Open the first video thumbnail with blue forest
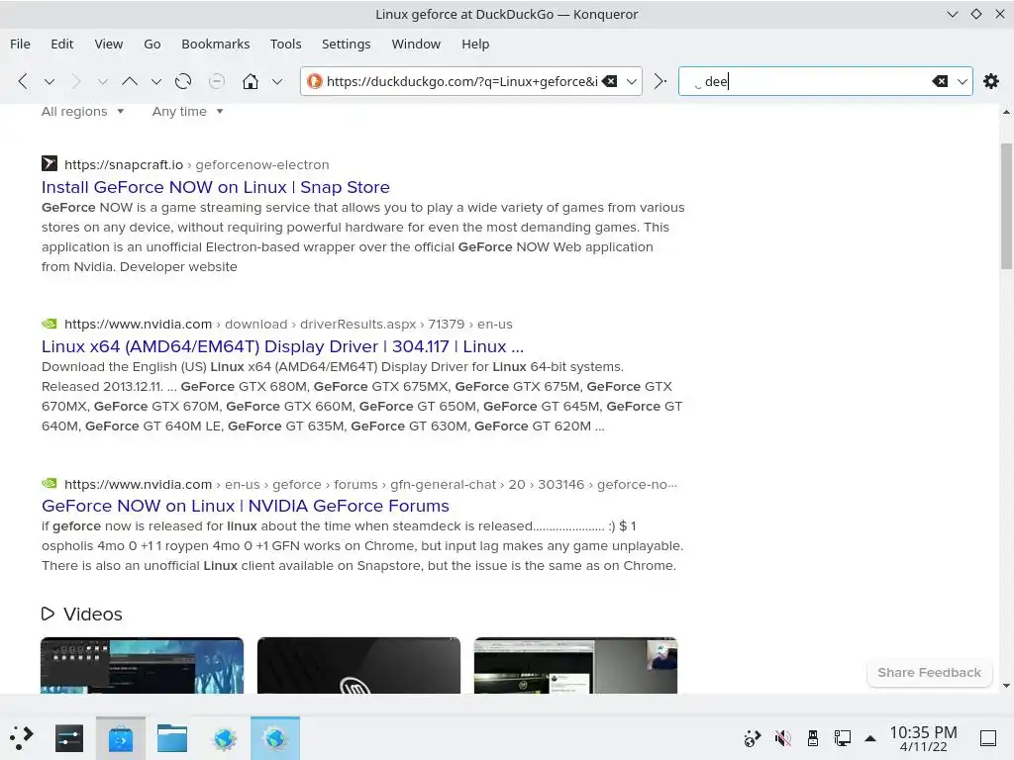The width and height of the screenshot is (1014, 760). [x=143, y=666]
